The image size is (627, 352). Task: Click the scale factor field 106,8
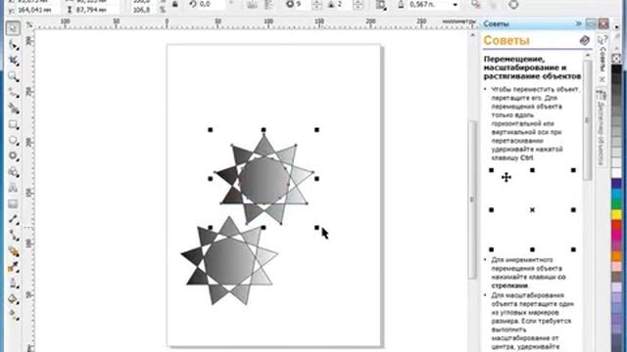(x=144, y=10)
